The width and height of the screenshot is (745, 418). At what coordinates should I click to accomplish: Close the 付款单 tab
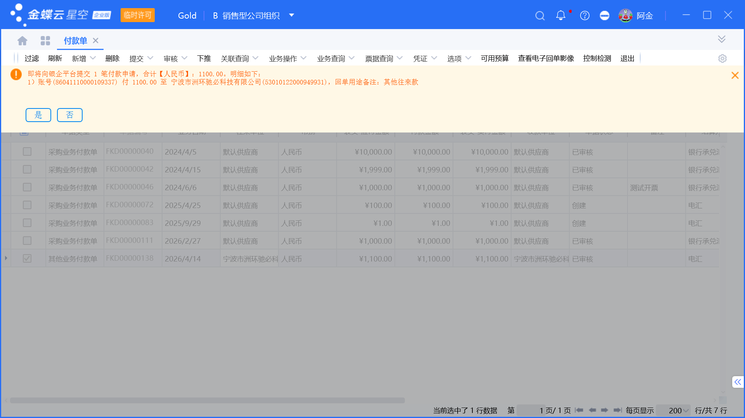[x=96, y=40]
